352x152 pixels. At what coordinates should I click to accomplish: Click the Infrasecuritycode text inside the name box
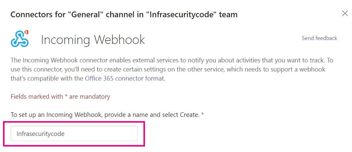tap(41, 134)
